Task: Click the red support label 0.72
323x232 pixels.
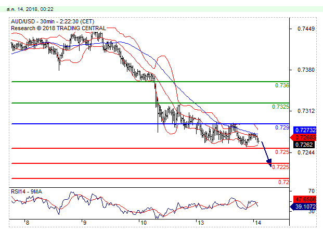Action: click(283, 182)
